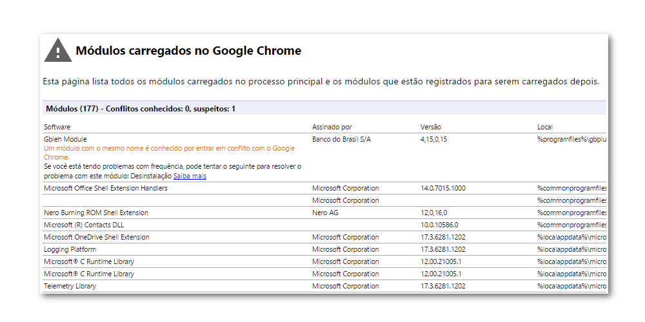Image resolution: width=645 pixels, height=322 pixels.
Task: Click the "Assinado por" column header
Action: (332, 127)
